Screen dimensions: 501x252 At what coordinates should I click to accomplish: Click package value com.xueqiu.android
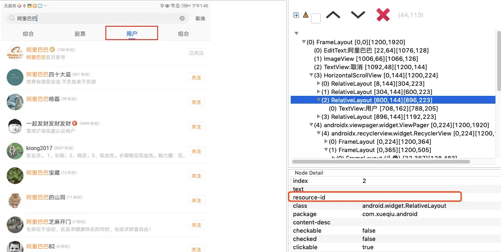(390, 214)
